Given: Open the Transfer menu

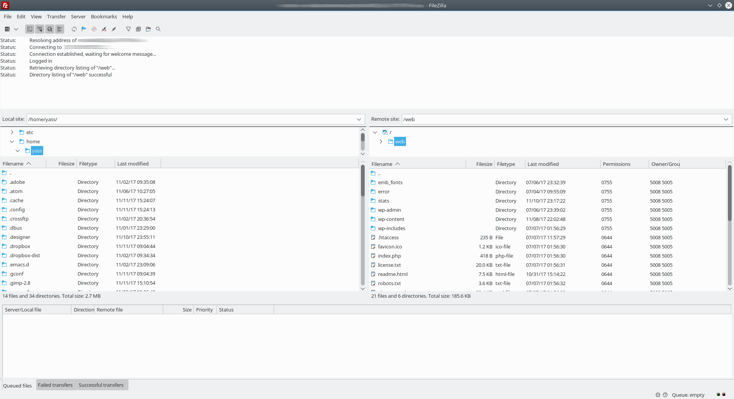Looking at the screenshot, I should pyautogui.click(x=56, y=16).
